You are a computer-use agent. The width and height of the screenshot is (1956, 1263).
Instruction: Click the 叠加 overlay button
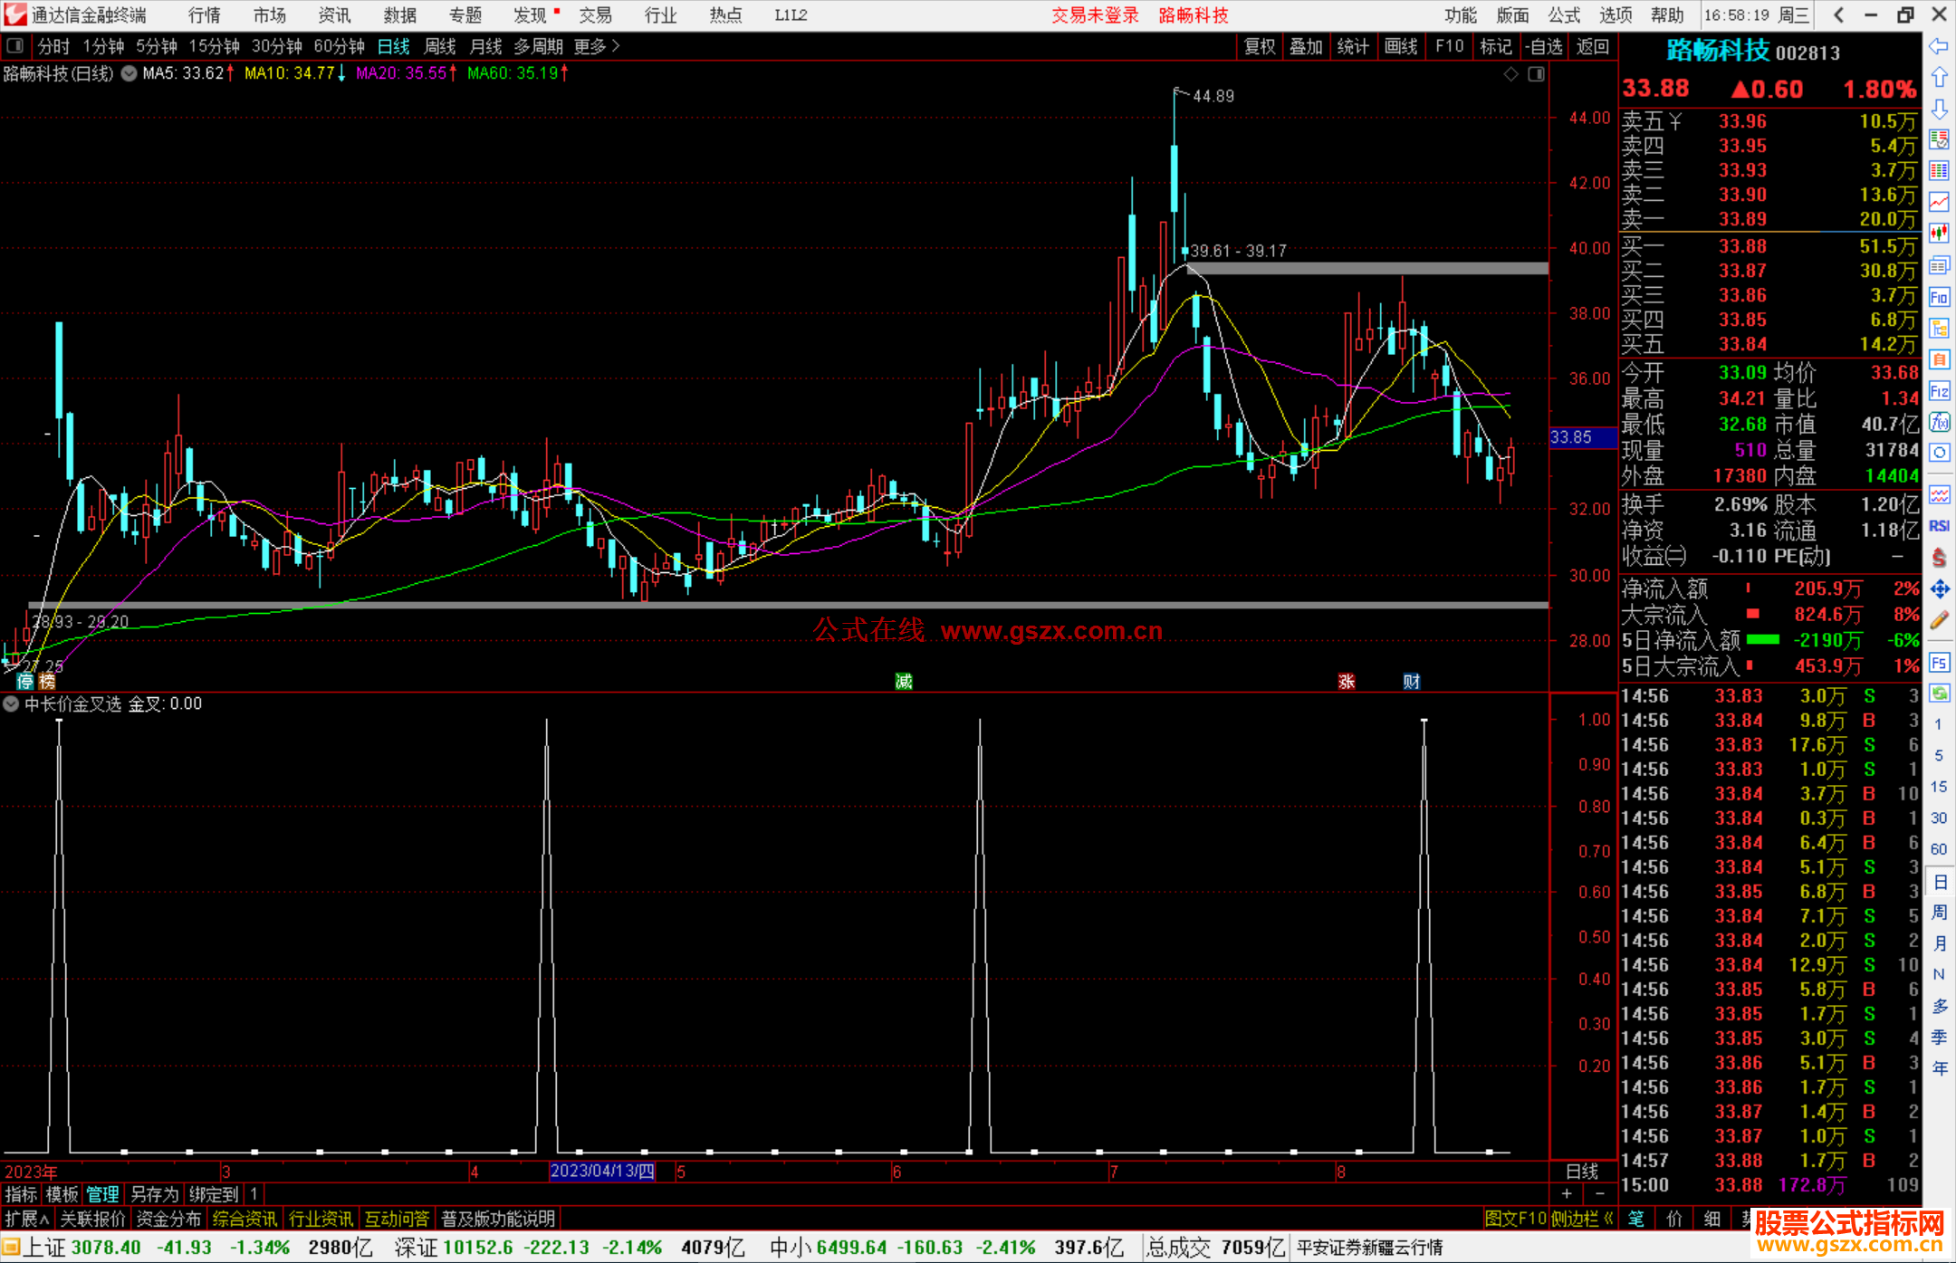point(1306,46)
